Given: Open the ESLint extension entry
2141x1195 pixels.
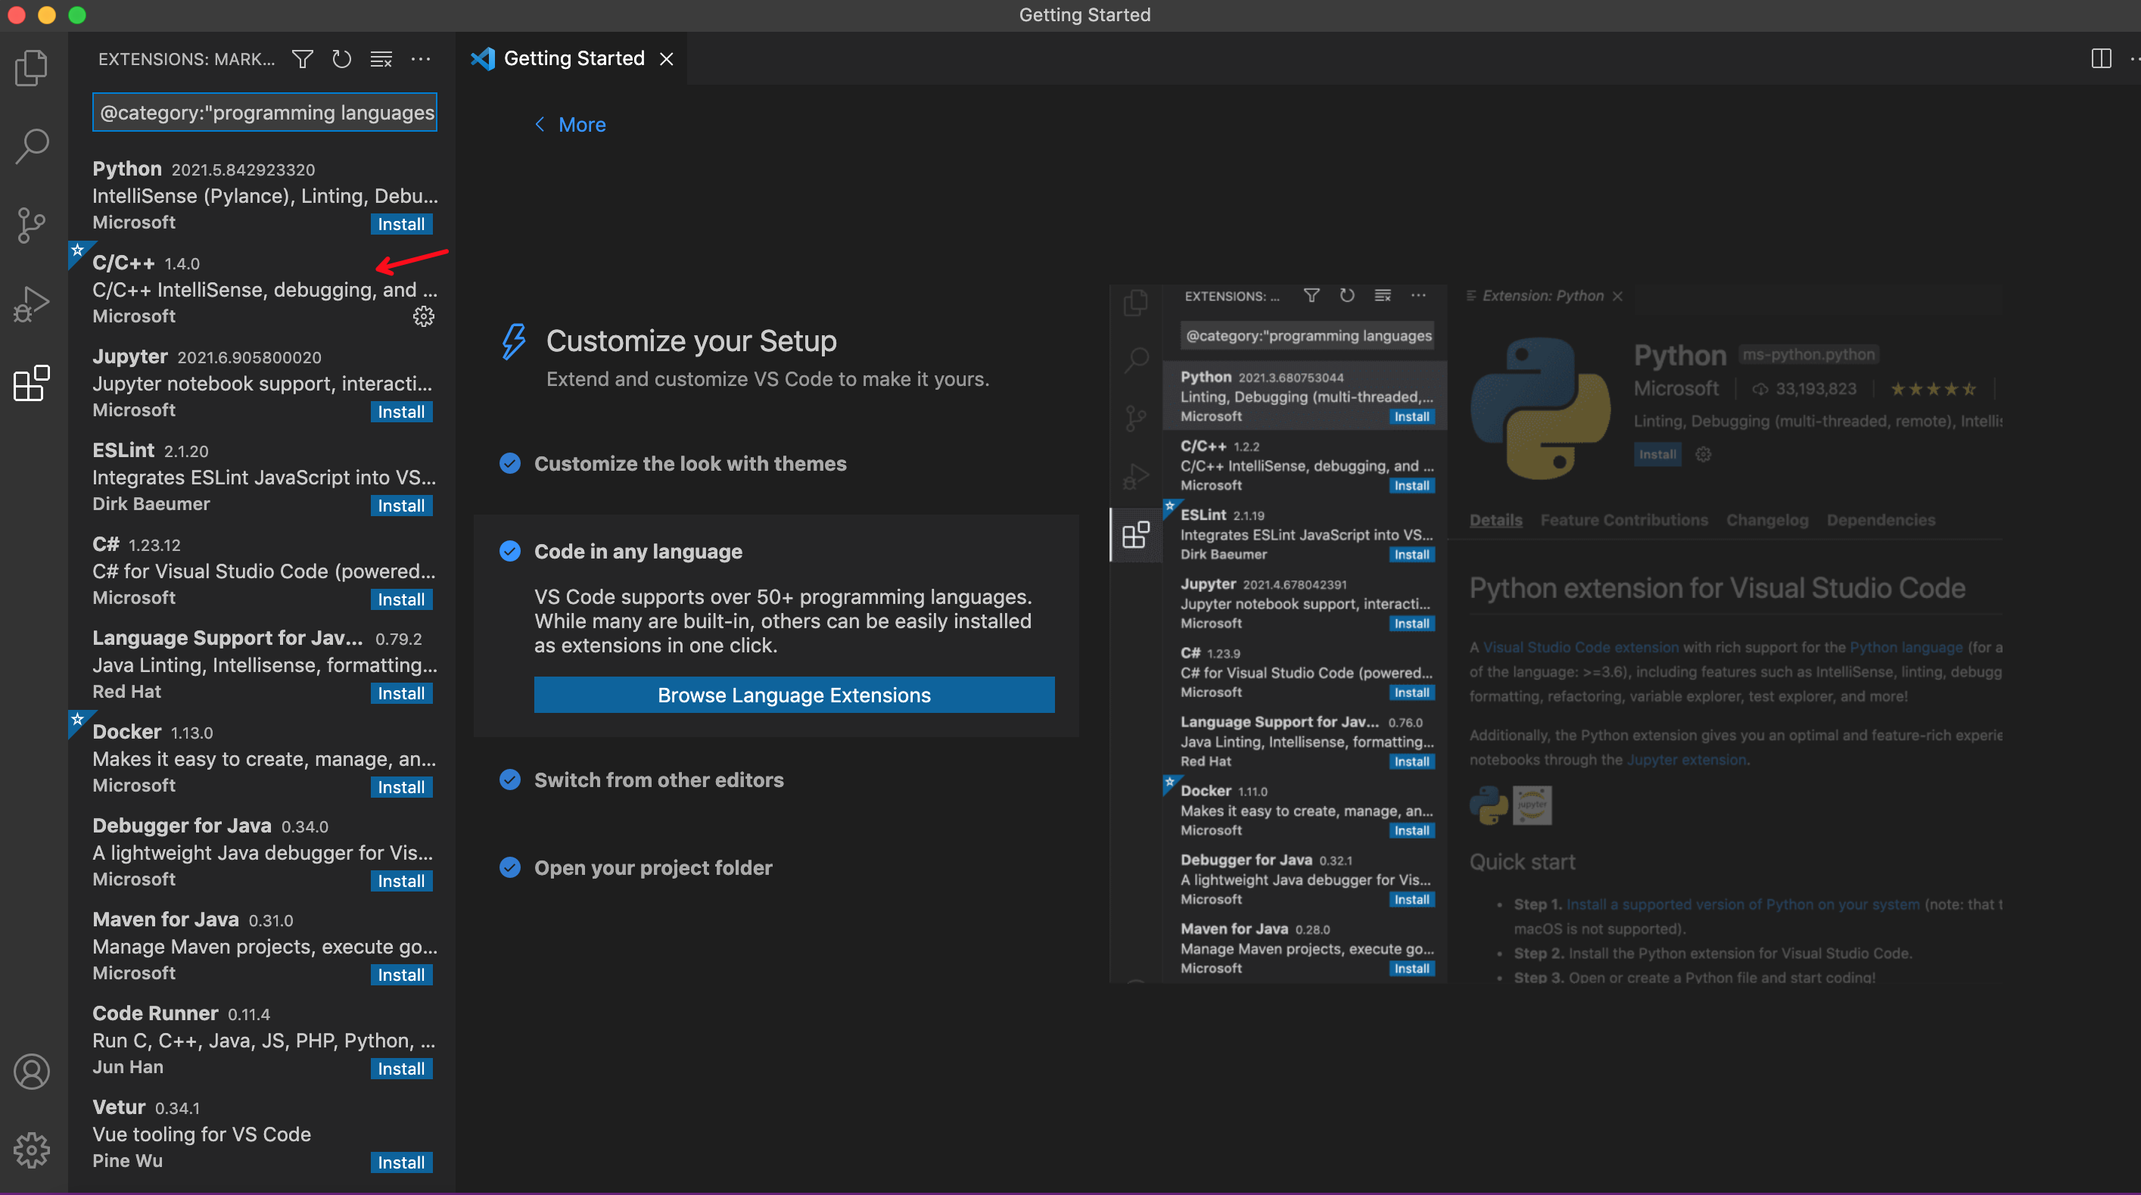Looking at the screenshot, I should (x=262, y=477).
